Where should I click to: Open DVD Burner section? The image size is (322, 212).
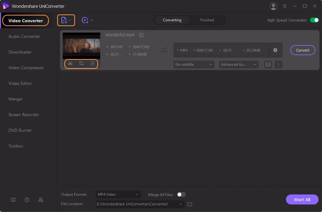click(x=20, y=130)
